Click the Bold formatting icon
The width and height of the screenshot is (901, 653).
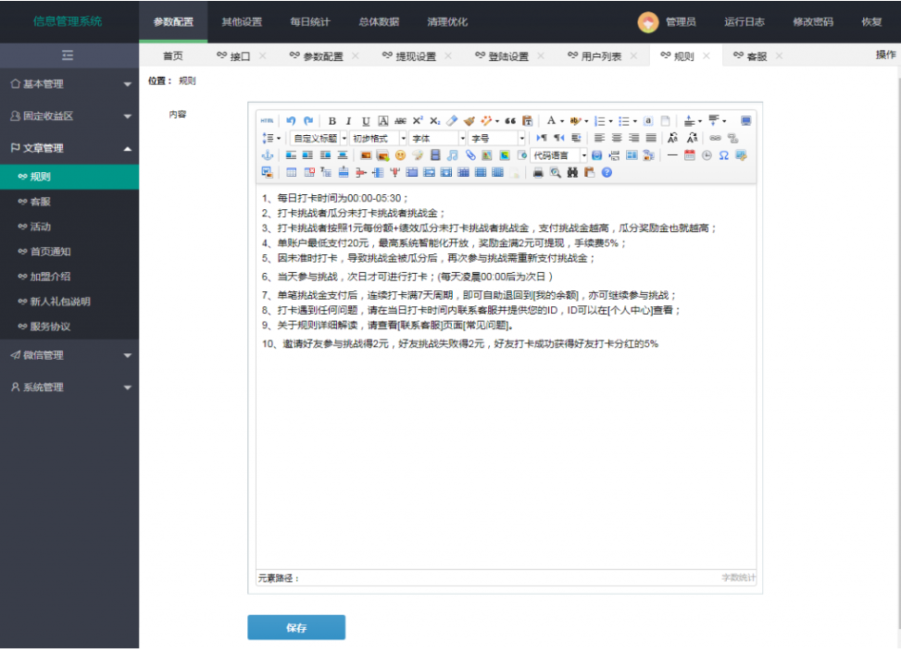(332, 121)
